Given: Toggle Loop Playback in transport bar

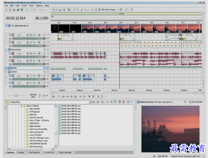Looking at the screenshot, I should [58, 96].
